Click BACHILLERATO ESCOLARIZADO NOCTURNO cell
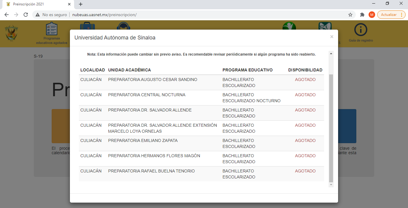408x208 pixels. pyautogui.click(x=251, y=98)
